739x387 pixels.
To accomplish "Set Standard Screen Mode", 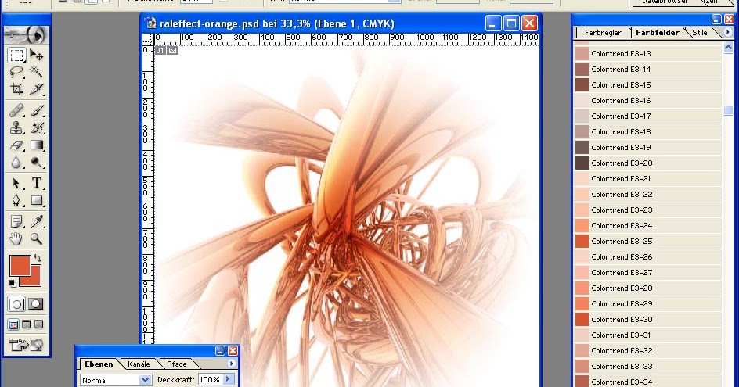I will pos(13,324).
